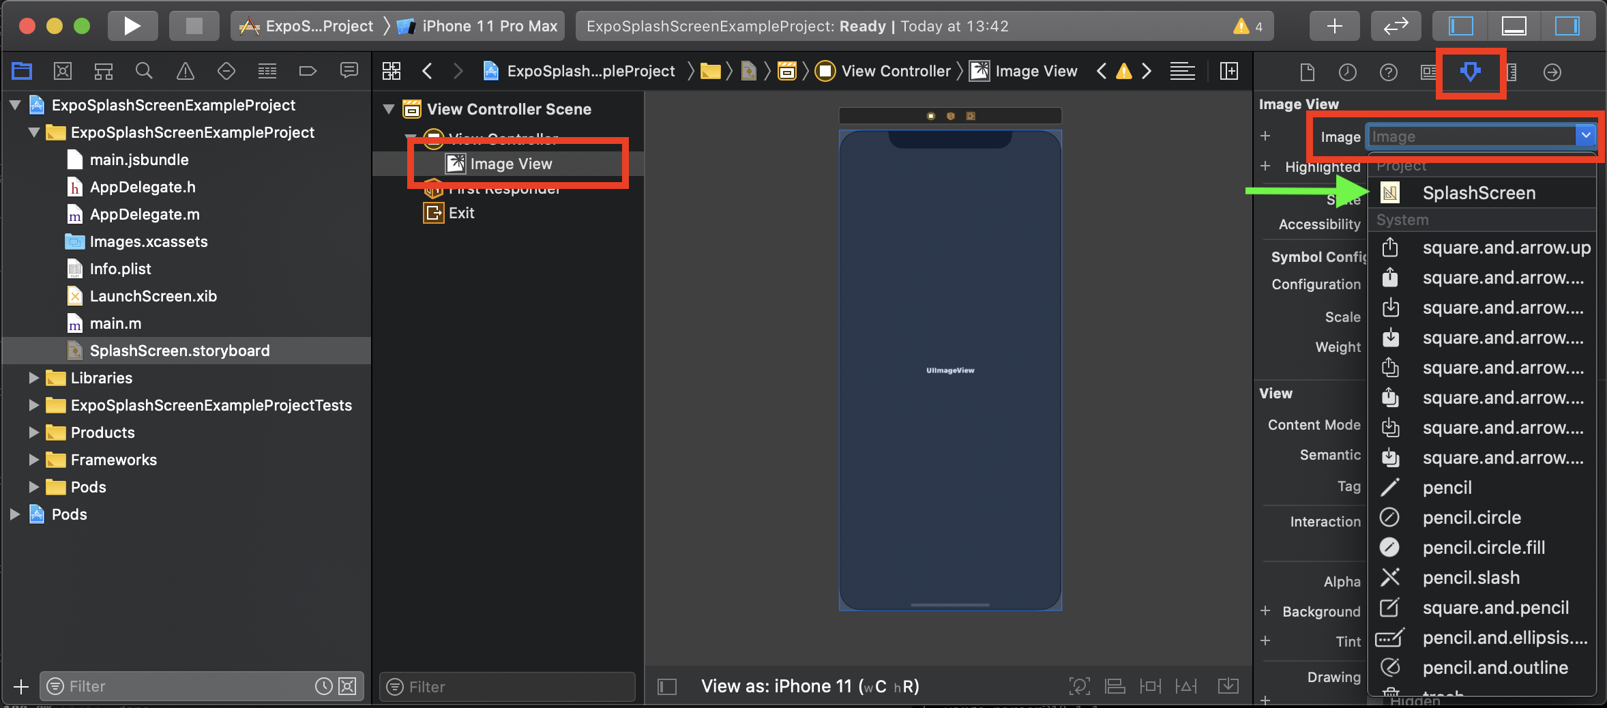
Task: Go back in editor history
Action: point(428,71)
